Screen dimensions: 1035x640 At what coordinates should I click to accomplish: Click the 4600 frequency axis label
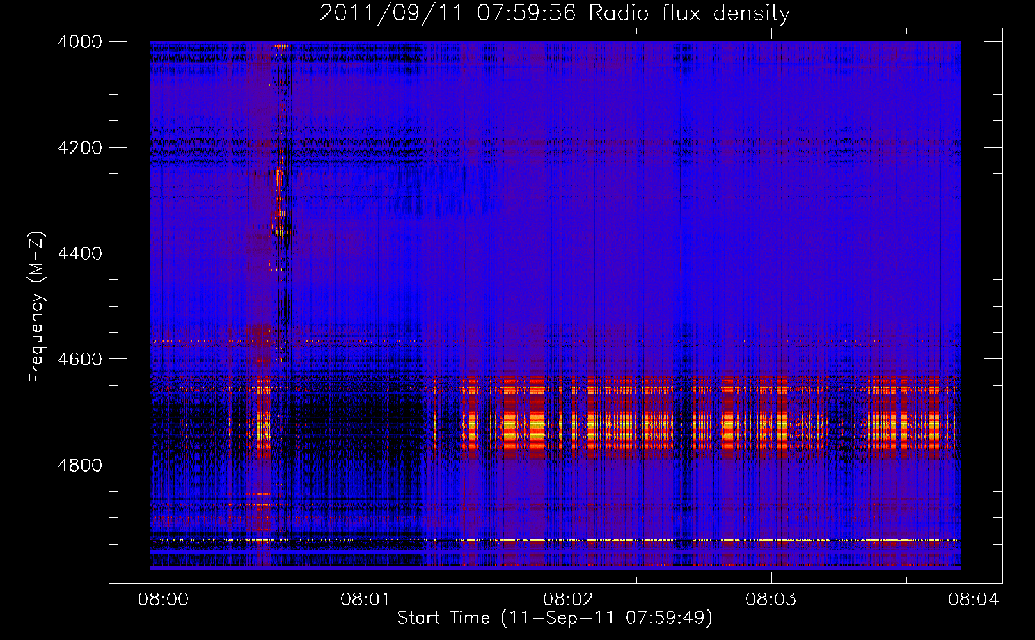80,359
